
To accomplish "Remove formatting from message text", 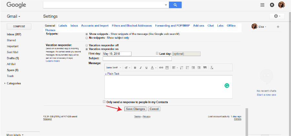I will [212, 68].
